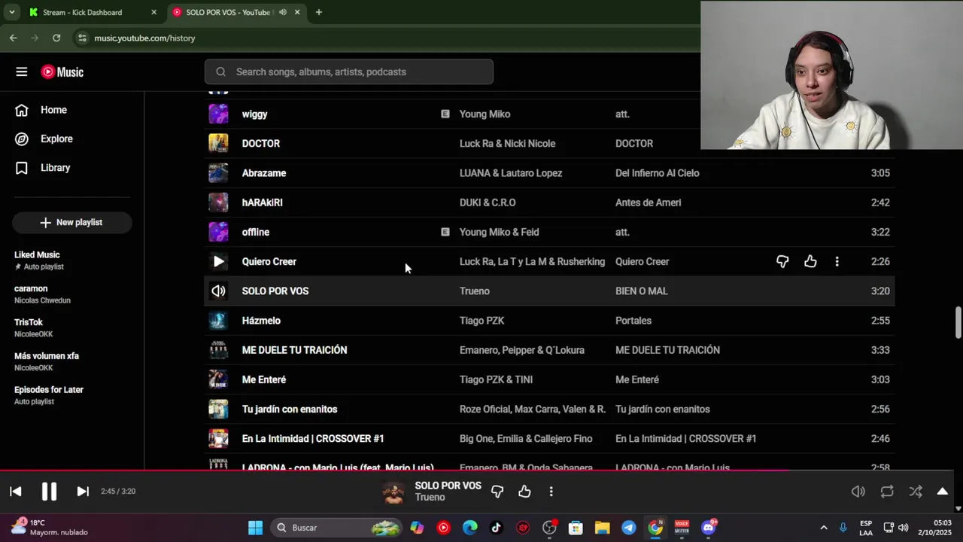Skip to the previous track

(15, 491)
